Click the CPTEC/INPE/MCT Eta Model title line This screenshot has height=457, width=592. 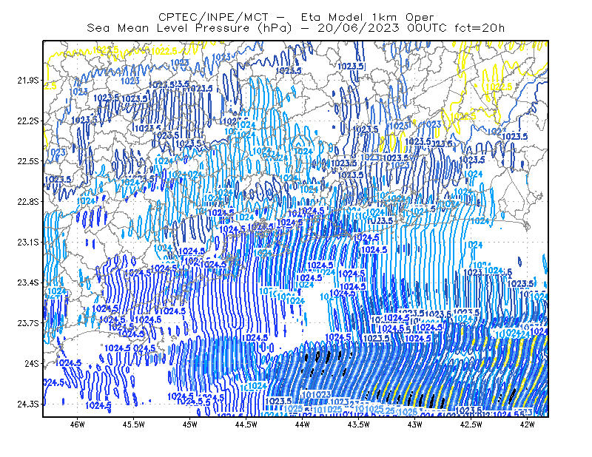296,17
